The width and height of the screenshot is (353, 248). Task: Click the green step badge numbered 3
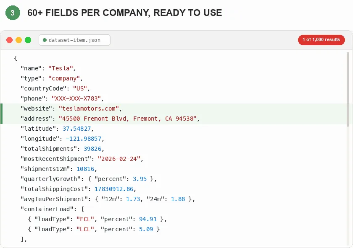coord(12,13)
